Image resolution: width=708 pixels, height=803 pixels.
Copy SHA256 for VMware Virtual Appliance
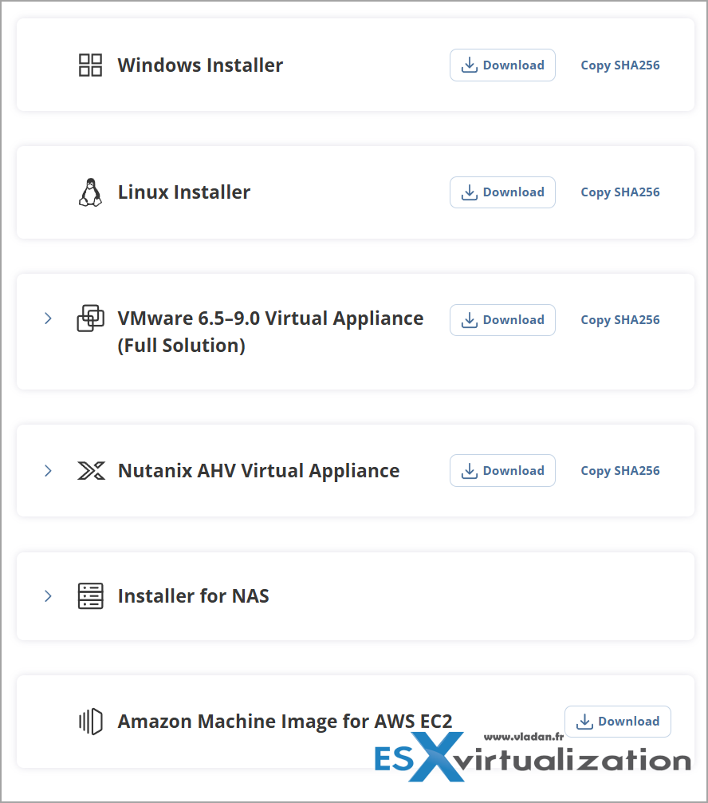tap(619, 320)
